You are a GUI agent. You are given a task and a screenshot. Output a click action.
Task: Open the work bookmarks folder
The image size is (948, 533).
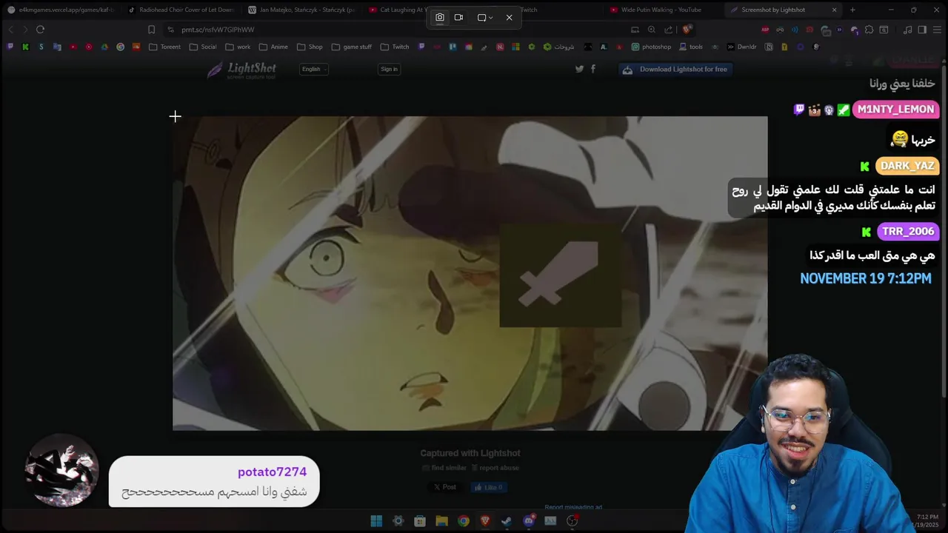coord(238,47)
